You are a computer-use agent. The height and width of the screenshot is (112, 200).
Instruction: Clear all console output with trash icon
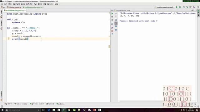[x=116, y=30]
